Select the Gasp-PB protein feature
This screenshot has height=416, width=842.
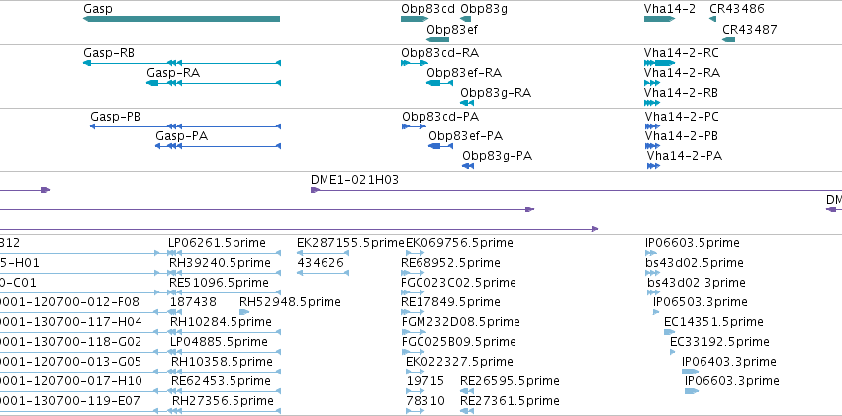[x=185, y=126]
